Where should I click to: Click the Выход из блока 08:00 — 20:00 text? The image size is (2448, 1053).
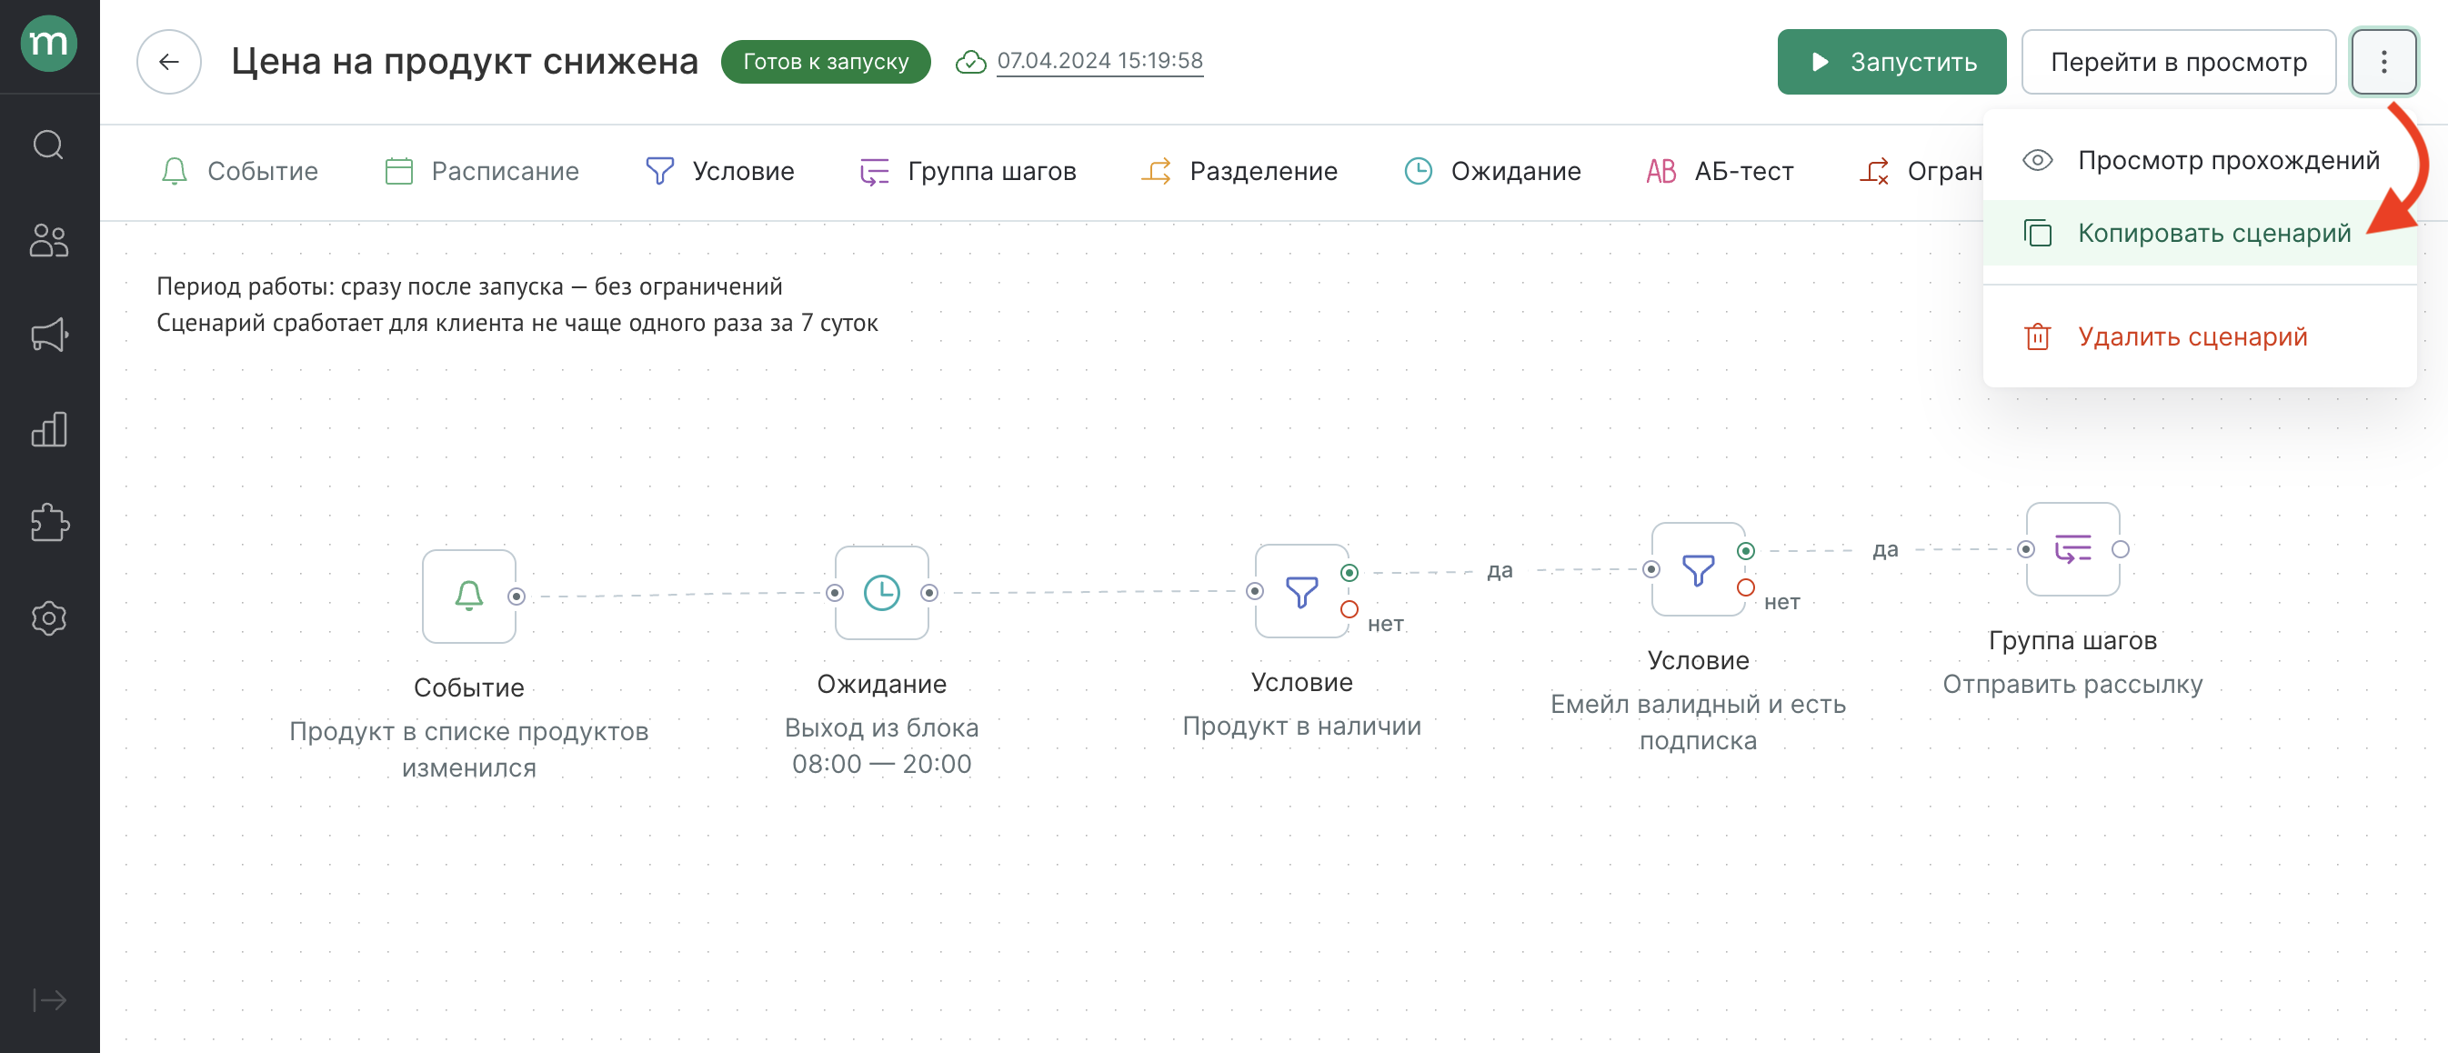coord(881,745)
